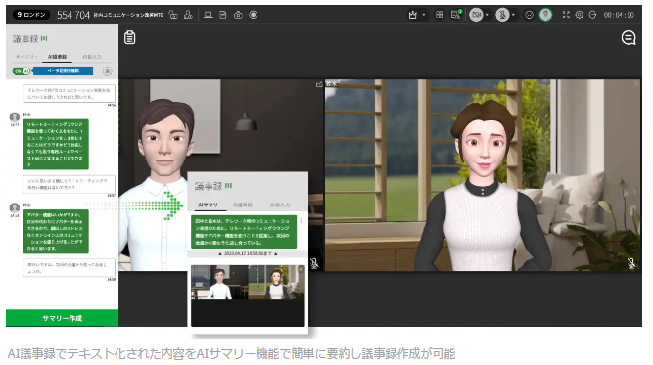
Task: Toggle the muted microphone button
Action: (502, 15)
